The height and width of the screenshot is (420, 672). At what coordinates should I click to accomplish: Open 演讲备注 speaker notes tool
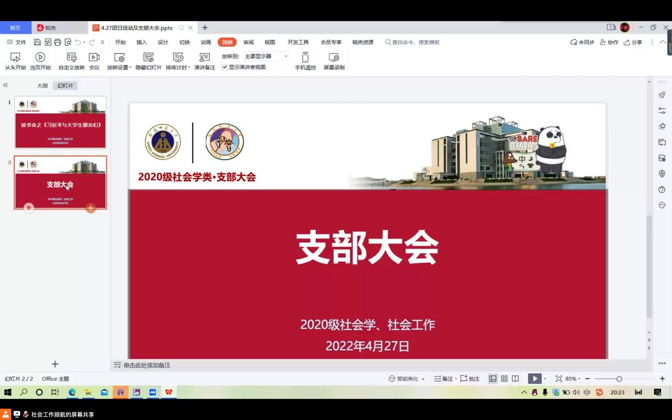click(x=204, y=57)
